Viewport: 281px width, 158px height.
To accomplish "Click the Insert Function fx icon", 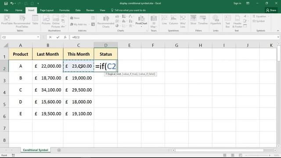I will coord(65,37).
